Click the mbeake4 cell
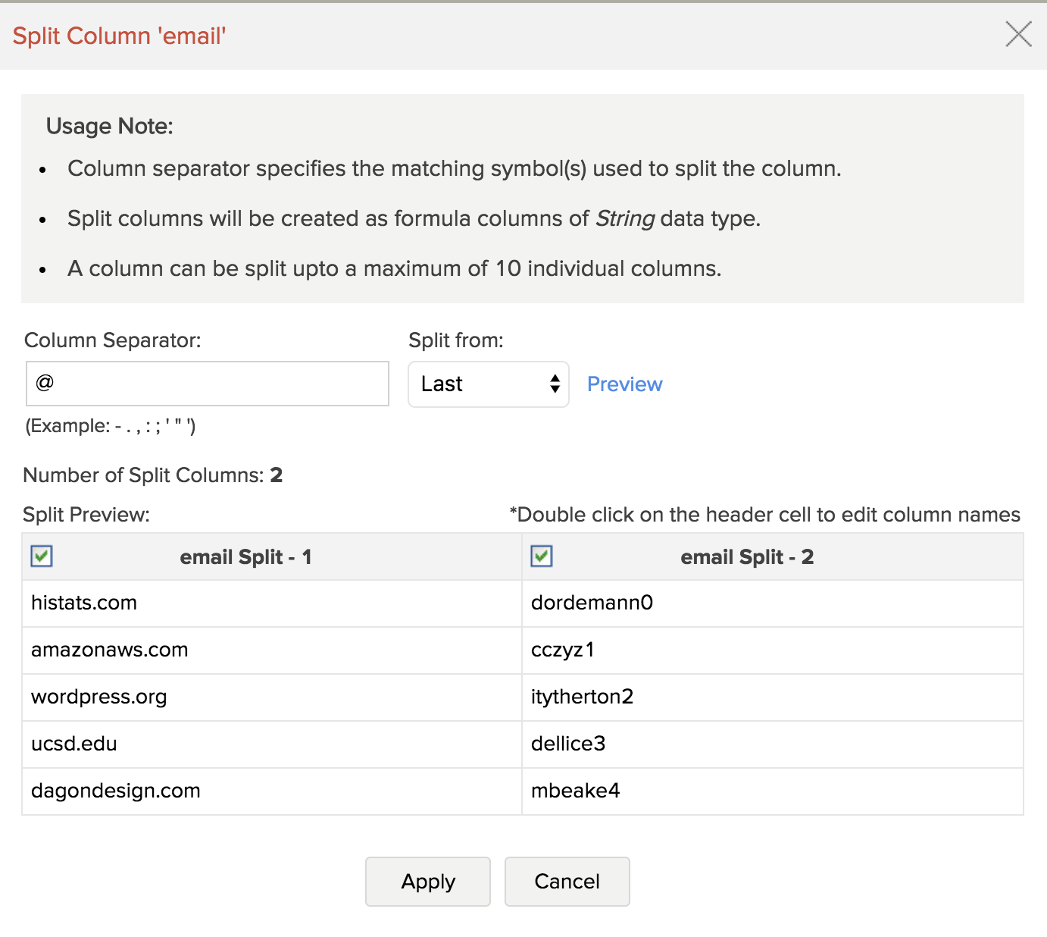 [x=575, y=791]
